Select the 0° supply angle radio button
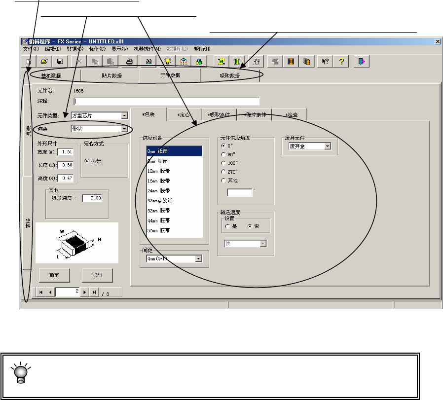Image resolution: width=443 pixels, height=400 pixels. tap(223, 146)
